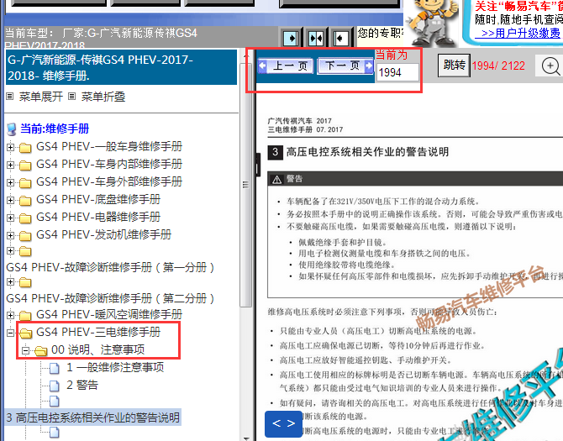This screenshot has height=441, width=563.
Task: Open folder GS4 PHEV-车身内部维修手册
Action: coord(109,164)
